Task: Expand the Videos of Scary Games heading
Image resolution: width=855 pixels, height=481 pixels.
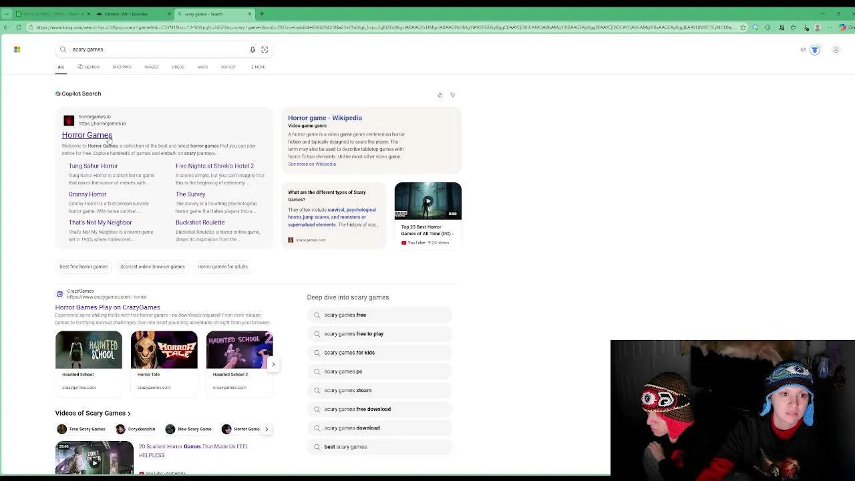Action: 93,413
